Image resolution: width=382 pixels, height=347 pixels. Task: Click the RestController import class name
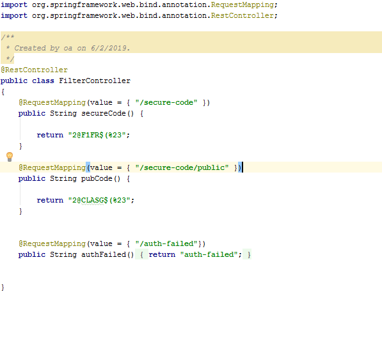click(243, 15)
